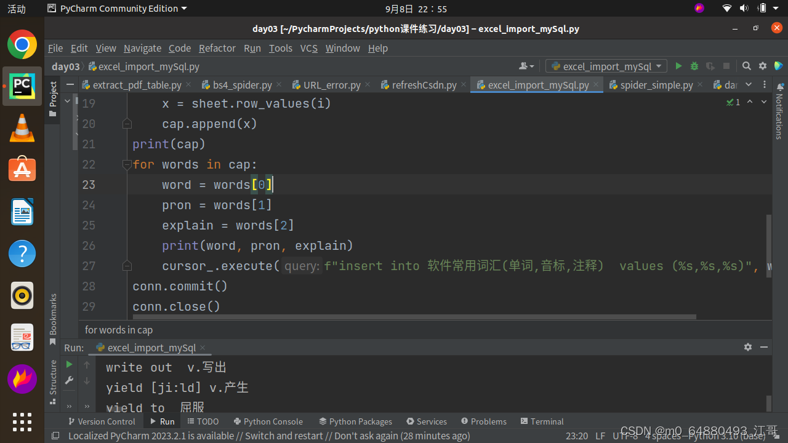Open the Refactor menu

point(217,48)
